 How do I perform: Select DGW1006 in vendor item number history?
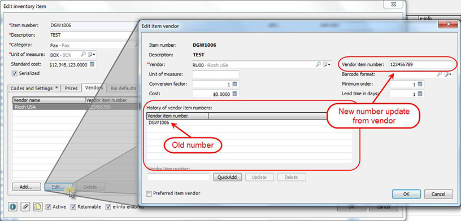pyautogui.click(x=159, y=123)
